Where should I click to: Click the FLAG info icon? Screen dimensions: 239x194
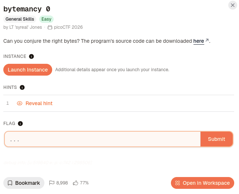20,124
